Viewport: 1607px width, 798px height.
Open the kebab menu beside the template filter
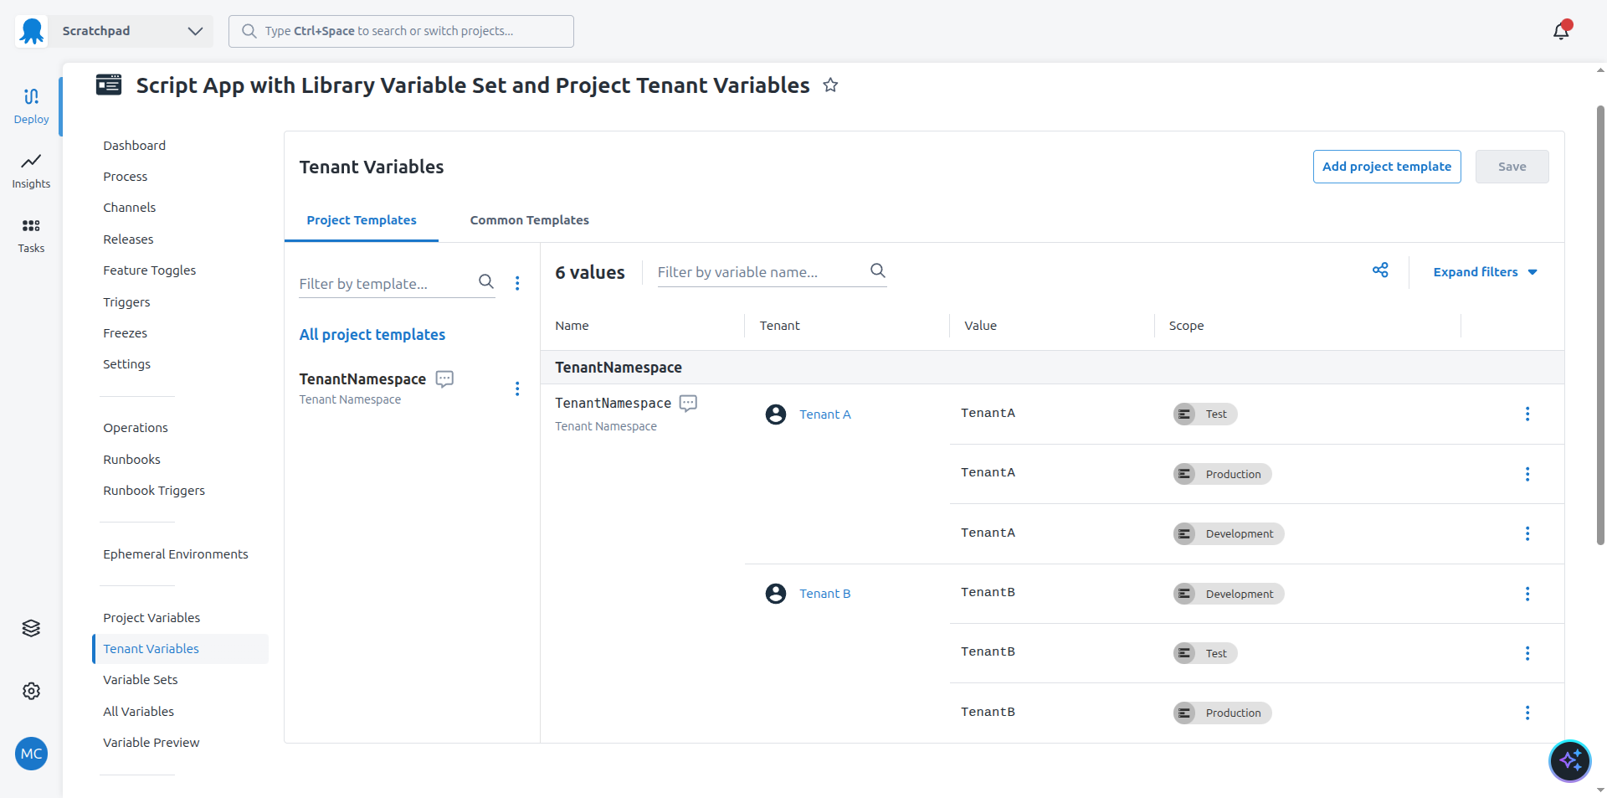(x=518, y=284)
